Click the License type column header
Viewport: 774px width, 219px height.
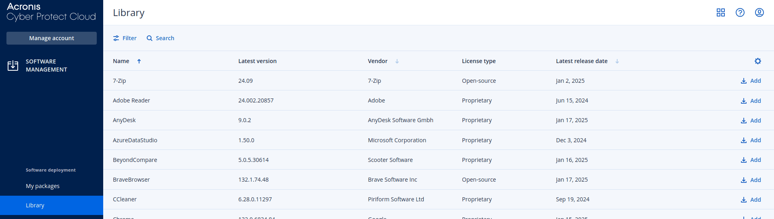[479, 61]
